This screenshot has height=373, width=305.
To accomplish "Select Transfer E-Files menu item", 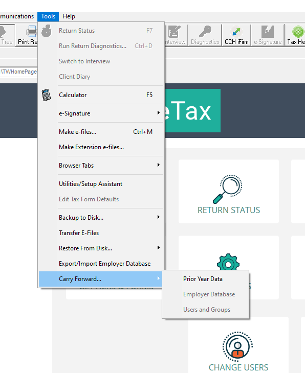I will (x=101, y=233).
